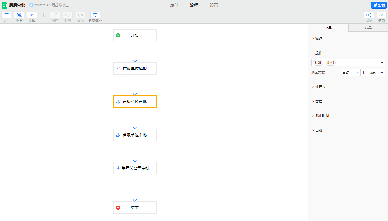
Task: Select the 集团总公司审批 flow node
Action: click(x=135, y=168)
